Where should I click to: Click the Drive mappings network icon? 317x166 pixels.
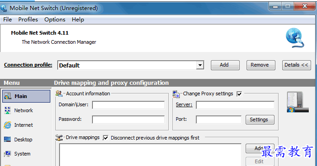[59, 138]
